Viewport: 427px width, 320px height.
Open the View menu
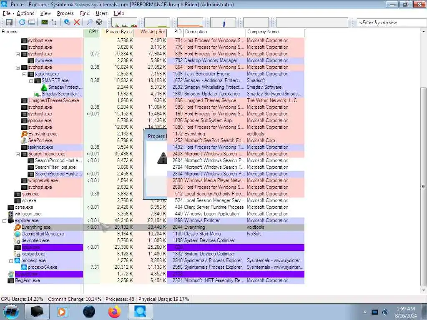tap(45, 13)
